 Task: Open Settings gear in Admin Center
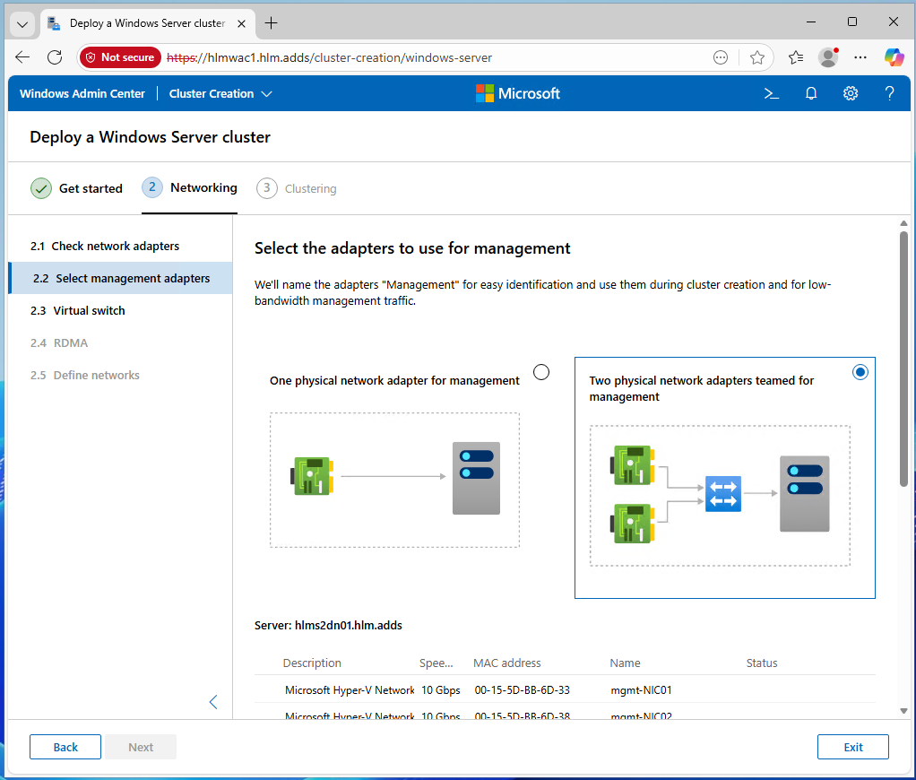coord(851,93)
